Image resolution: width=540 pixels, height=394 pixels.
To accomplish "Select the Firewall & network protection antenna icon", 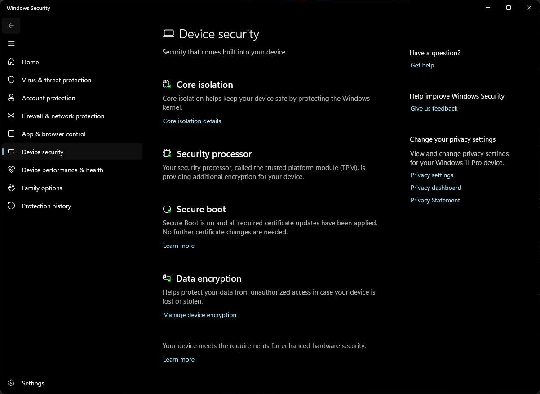I will point(12,116).
